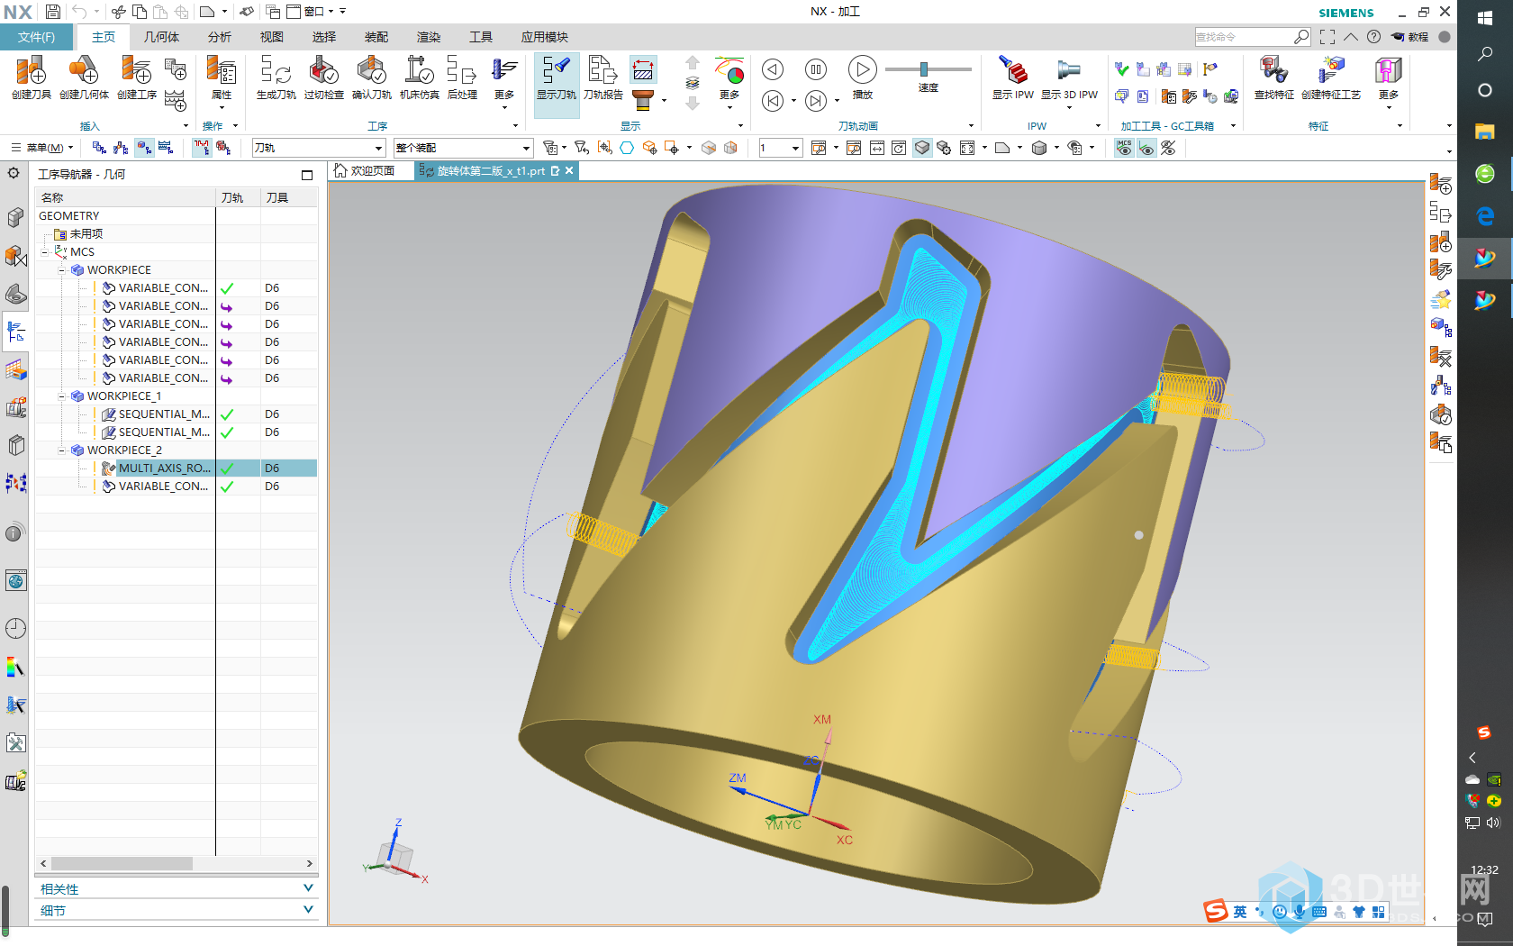Adjust the animation speed (速度) slider
1513x946 pixels.
point(924,69)
